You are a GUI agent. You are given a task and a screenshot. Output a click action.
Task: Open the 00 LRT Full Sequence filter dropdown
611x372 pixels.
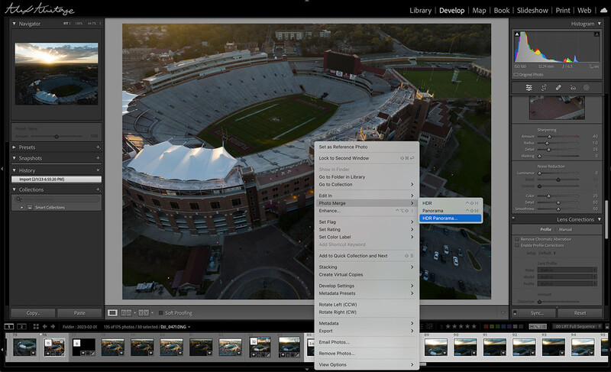[x=578, y=326]
